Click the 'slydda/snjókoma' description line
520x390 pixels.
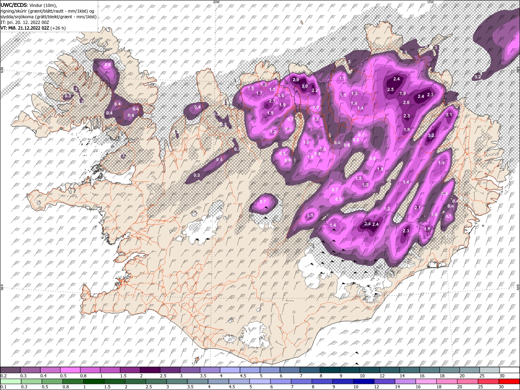pos(49,17)
